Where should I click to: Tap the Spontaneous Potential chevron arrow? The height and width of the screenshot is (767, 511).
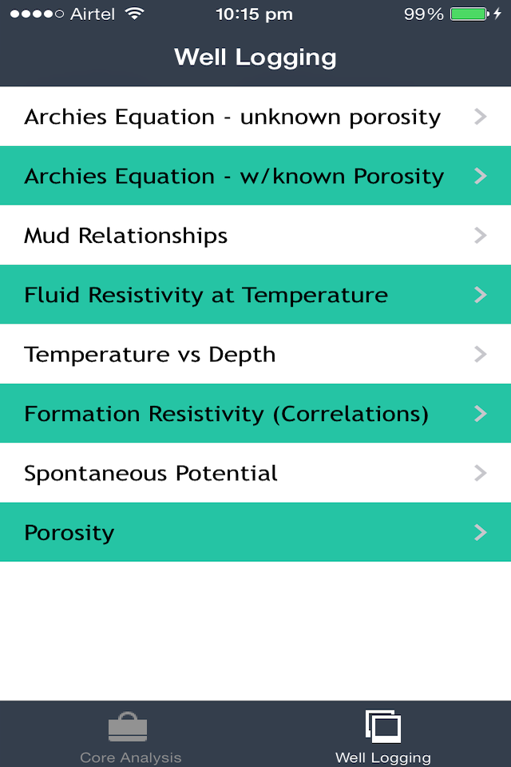coord(480,473)
